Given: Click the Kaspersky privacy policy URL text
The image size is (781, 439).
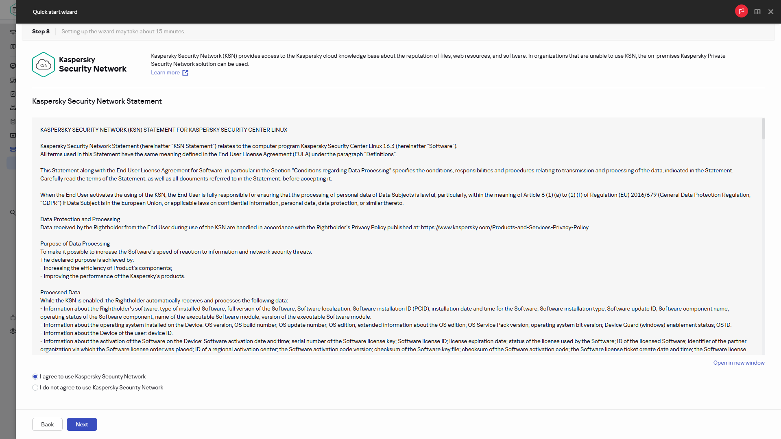Looking at the screenshot, I should (x=505, y=228).
